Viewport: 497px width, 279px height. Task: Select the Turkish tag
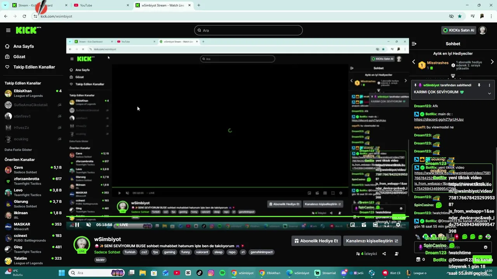(x=130, y=252)
